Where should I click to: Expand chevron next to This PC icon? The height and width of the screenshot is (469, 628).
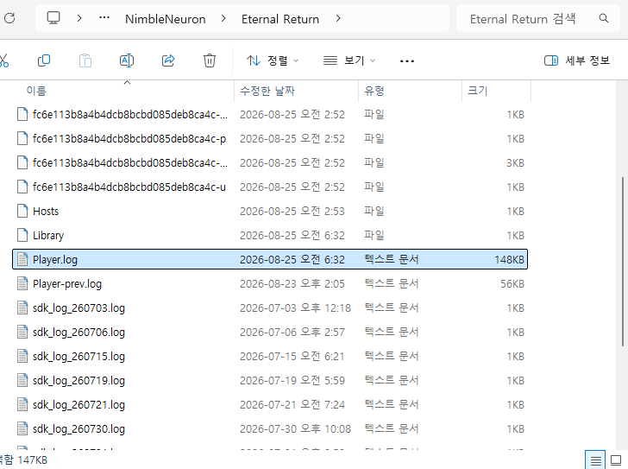pos(79,18)
